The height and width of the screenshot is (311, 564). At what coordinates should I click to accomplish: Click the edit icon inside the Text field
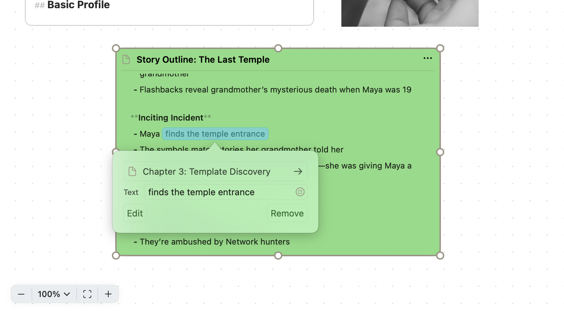[300, 192]
